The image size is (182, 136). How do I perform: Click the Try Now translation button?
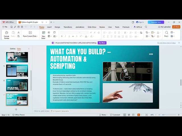coord(102,43)
